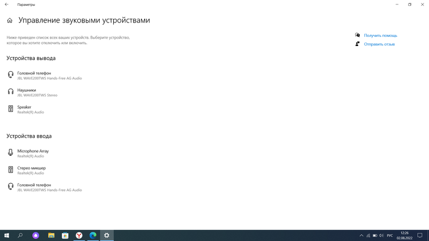Click the chat icon beside Получить помощь
429x241 pixels.
(357, 35)
